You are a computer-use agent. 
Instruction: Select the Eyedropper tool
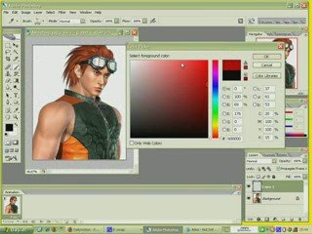point(16,110)
